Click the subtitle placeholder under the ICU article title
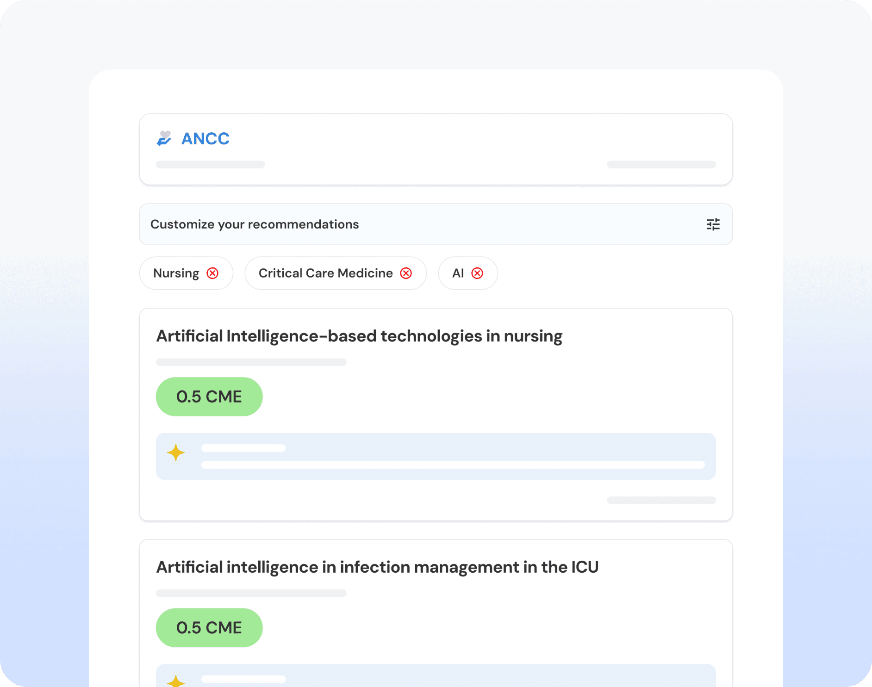Viewport: 872px width, 687px height. click(x=251, y=593)
